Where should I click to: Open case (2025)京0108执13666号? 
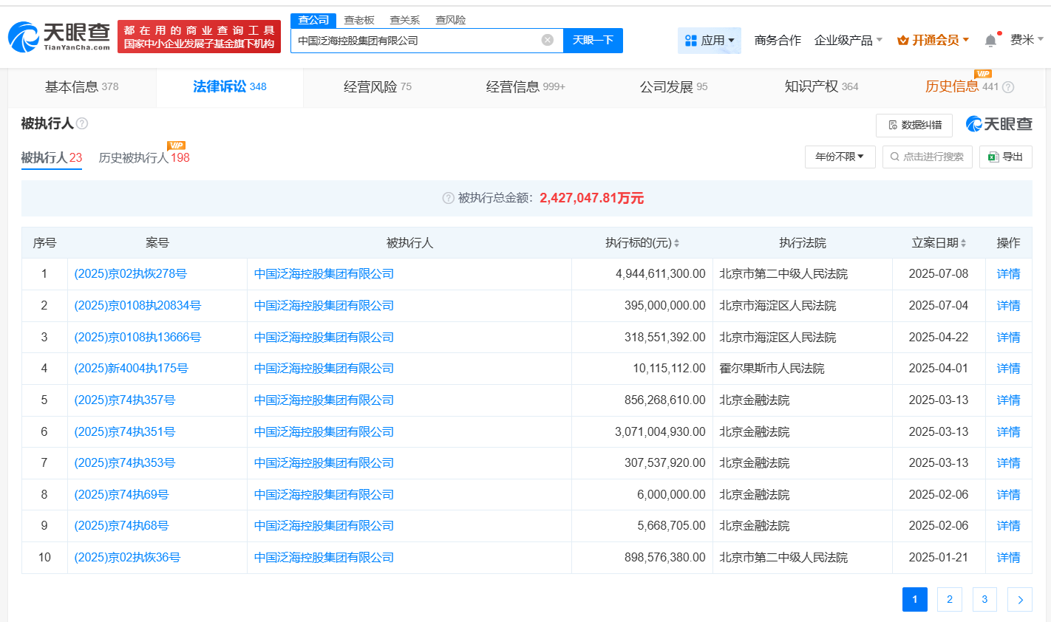click(137, 338)
